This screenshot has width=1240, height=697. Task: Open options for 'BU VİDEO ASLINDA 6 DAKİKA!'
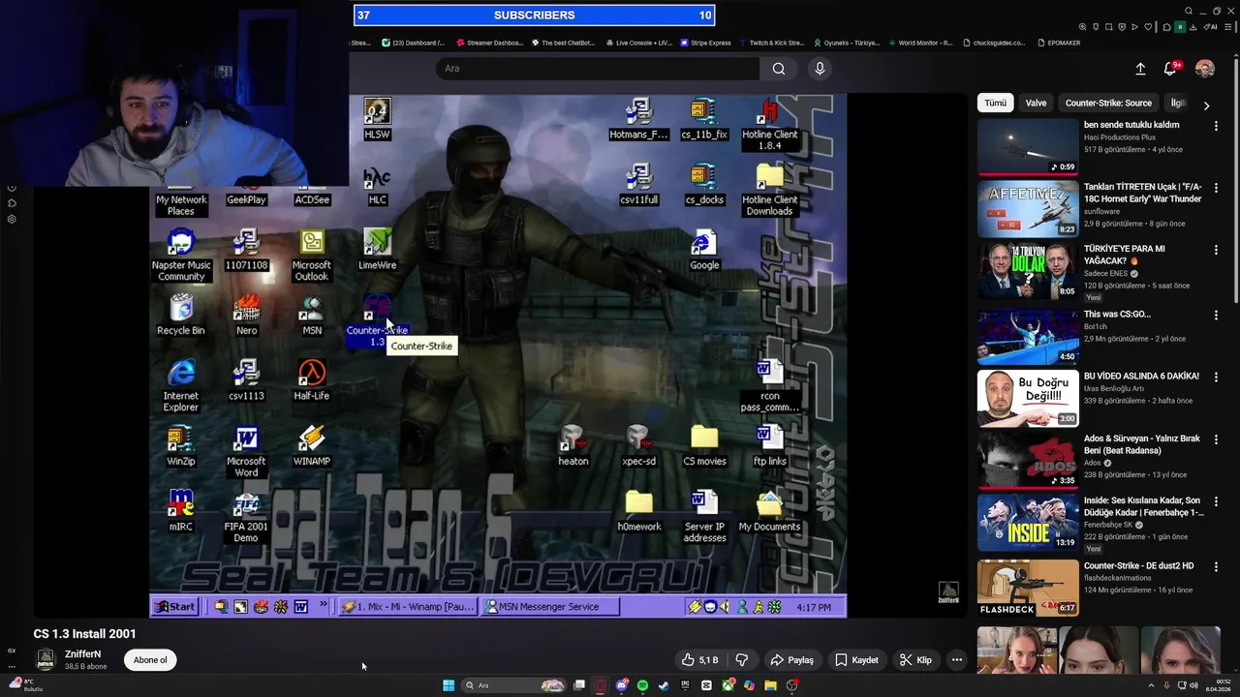click(x=1216, y=378)
